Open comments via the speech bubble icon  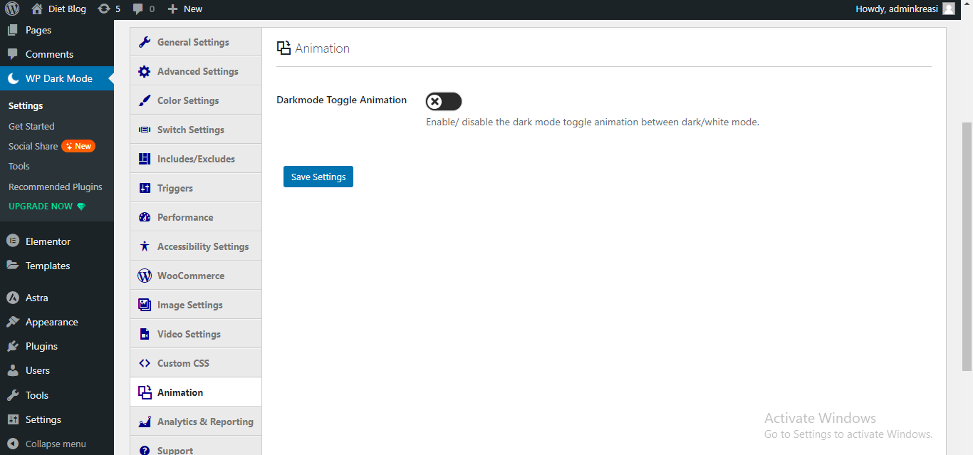pyautogui.click(x=138, y=9)
